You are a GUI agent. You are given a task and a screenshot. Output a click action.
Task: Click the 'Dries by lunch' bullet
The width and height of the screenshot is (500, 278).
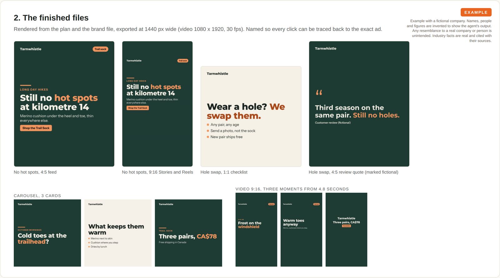click(97, 247)
